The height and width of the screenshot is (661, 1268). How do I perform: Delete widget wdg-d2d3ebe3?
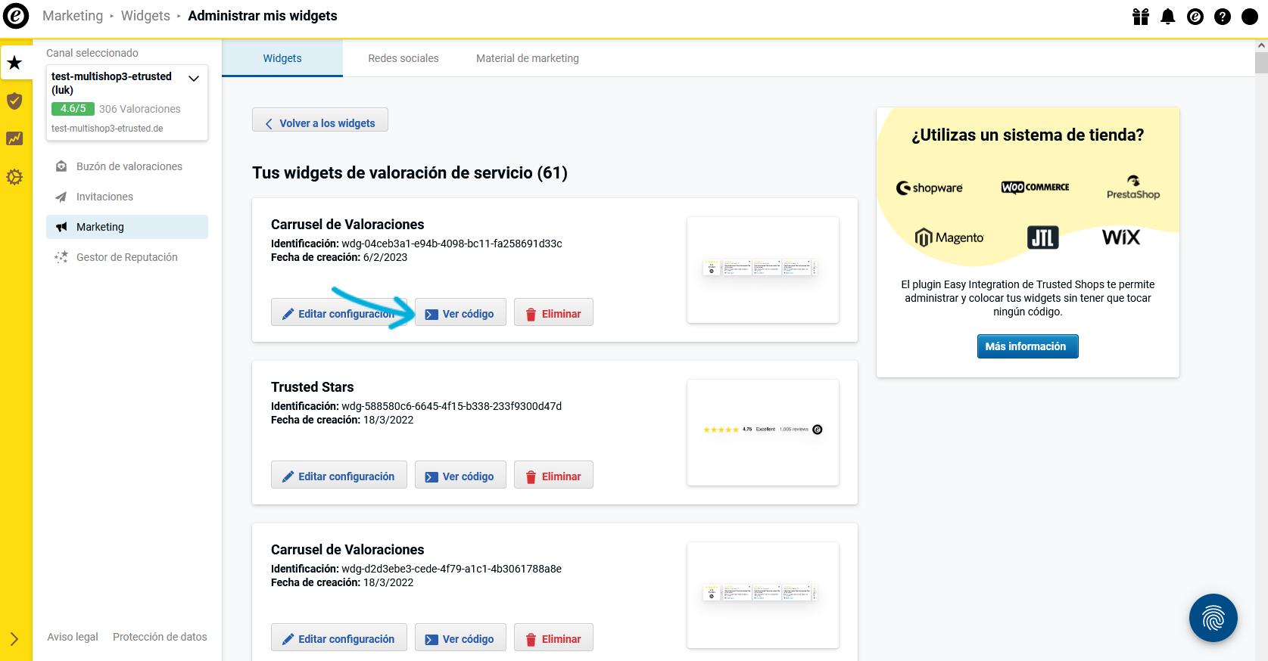pyautogui.click(x=553, y=638)
